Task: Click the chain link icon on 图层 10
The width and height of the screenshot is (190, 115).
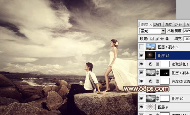Action: [157, 99]
